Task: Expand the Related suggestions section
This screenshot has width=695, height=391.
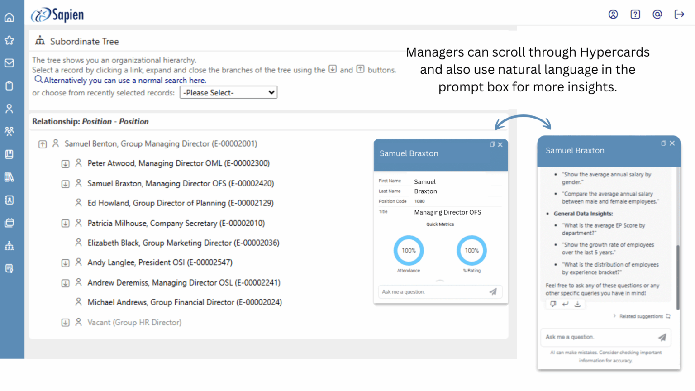Action: point(614,316)
